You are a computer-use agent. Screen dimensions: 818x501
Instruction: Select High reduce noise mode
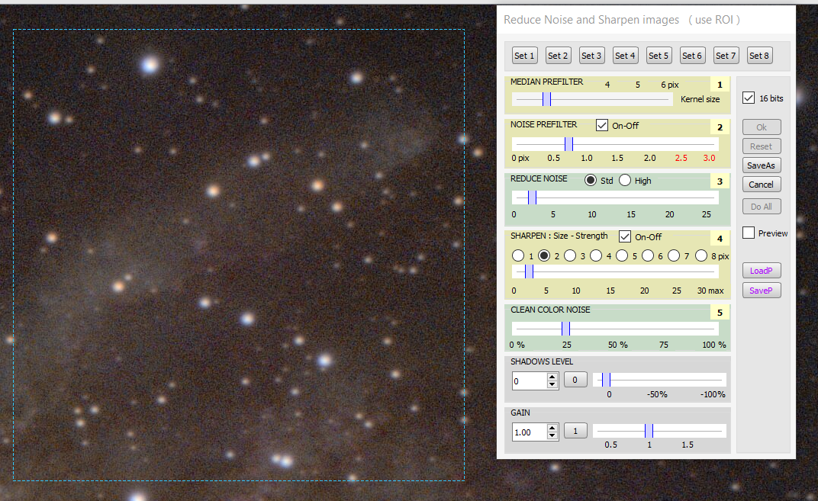pyautogui.click(x=624, y=181)
